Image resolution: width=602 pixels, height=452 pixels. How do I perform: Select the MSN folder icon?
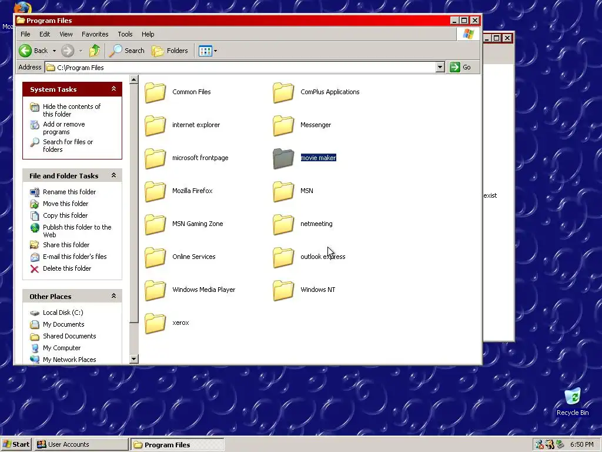283,191
